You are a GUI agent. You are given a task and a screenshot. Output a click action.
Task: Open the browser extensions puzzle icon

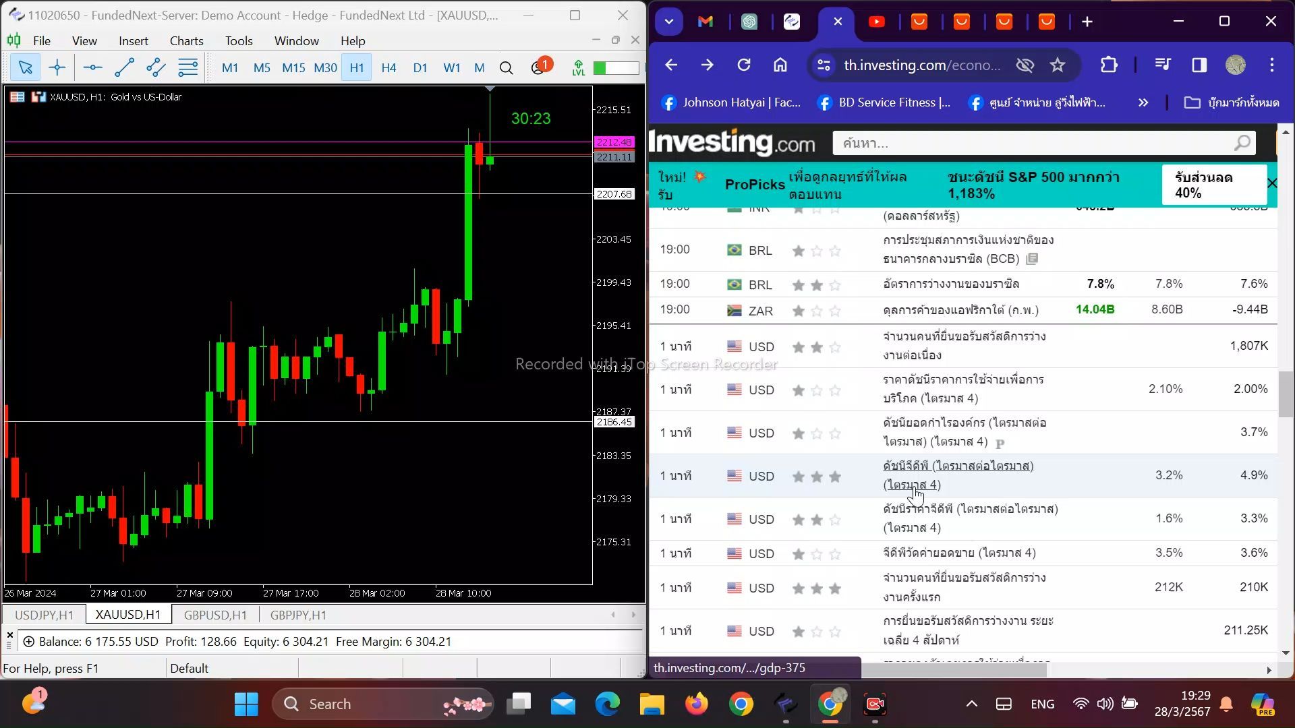[x=1109, y=65]
